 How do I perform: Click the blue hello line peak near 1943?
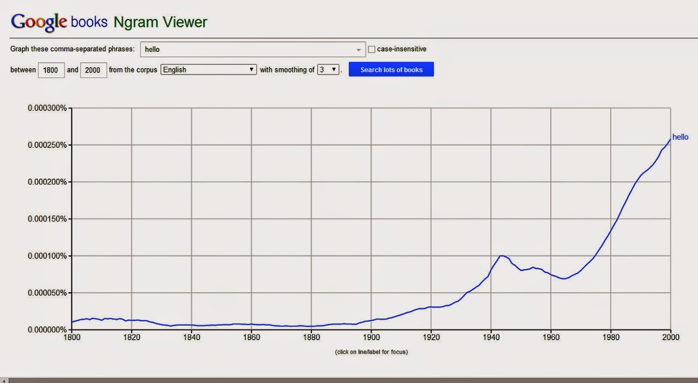[x=501, y=256]
